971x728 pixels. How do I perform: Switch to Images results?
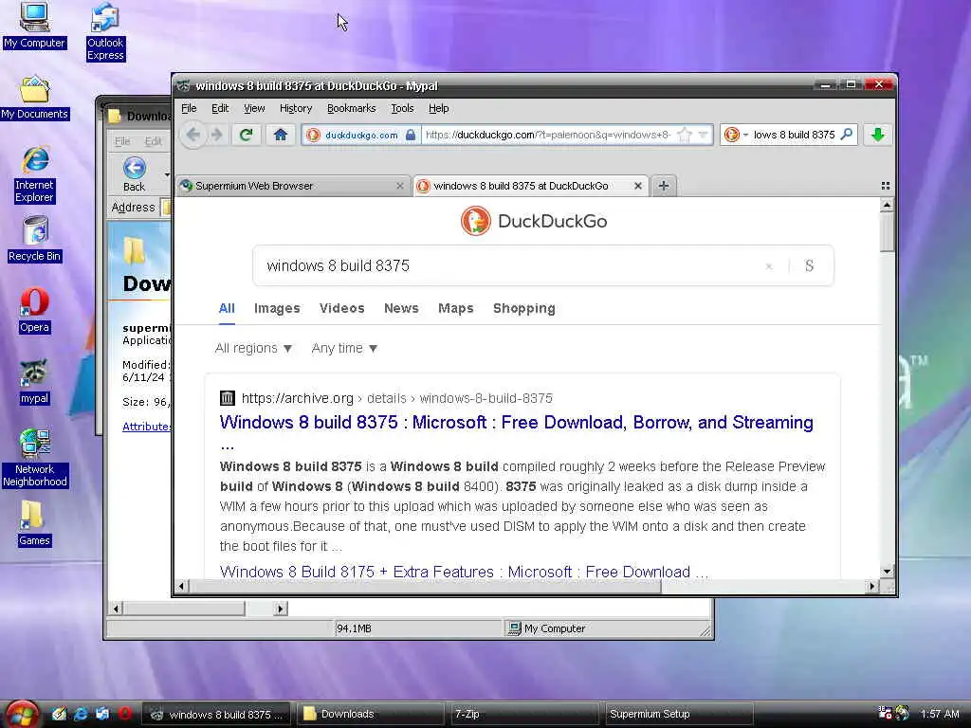pos(277,308)
